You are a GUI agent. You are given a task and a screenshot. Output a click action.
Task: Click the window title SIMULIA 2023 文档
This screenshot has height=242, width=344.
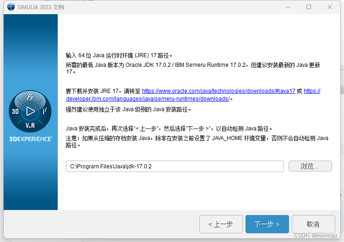pos(41,7)
